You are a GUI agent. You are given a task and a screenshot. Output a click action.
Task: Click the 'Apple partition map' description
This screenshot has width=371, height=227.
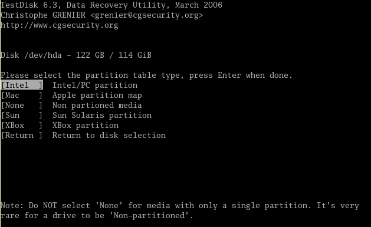[x=97, y=96]
